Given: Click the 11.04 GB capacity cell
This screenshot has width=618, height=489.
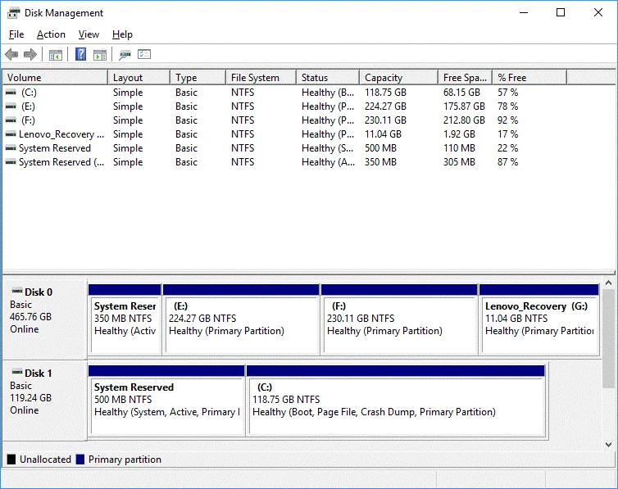Looking at the screenshot, I should coord(383,134).
